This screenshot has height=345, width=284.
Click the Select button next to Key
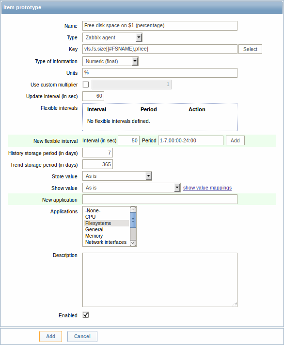[250, 49]
